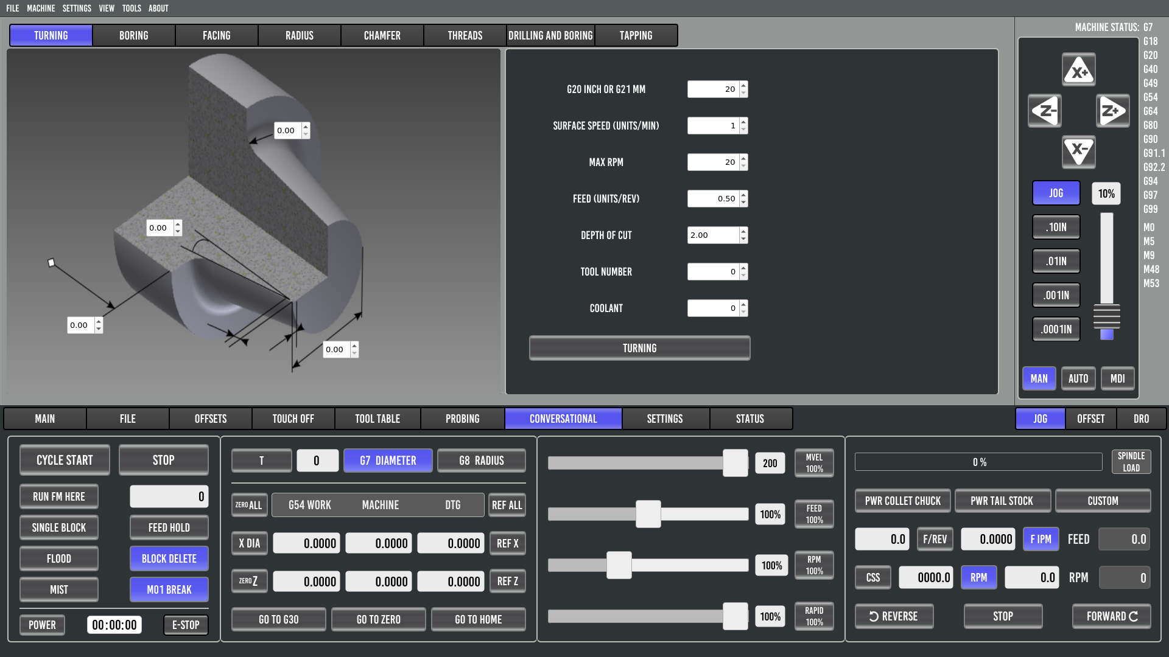Toggle the BLOCK DELETE option

169,558
